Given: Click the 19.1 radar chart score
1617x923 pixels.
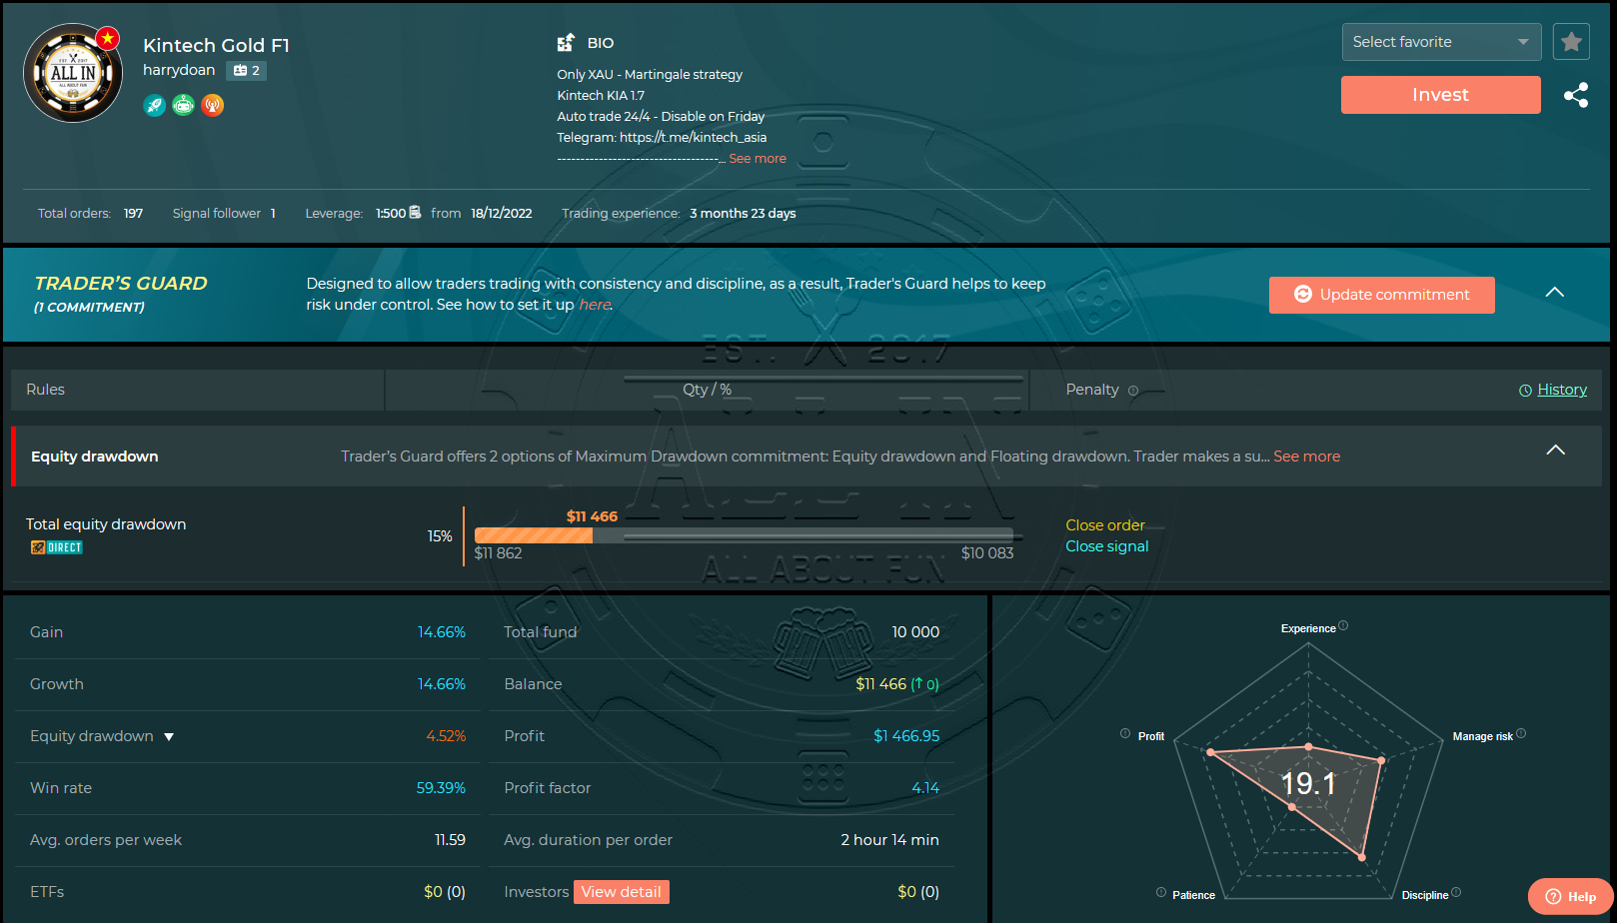Looking at the screenshot, I should pos(1308,784).
